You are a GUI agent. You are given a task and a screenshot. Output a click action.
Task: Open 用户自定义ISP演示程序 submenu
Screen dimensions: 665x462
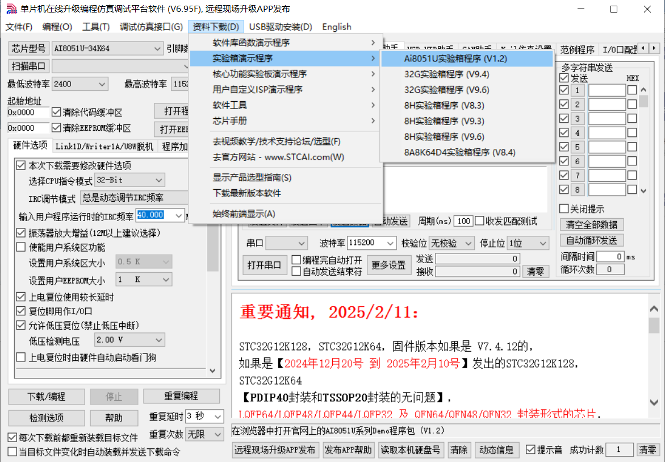pyautogui.click(x=286, y=90)
